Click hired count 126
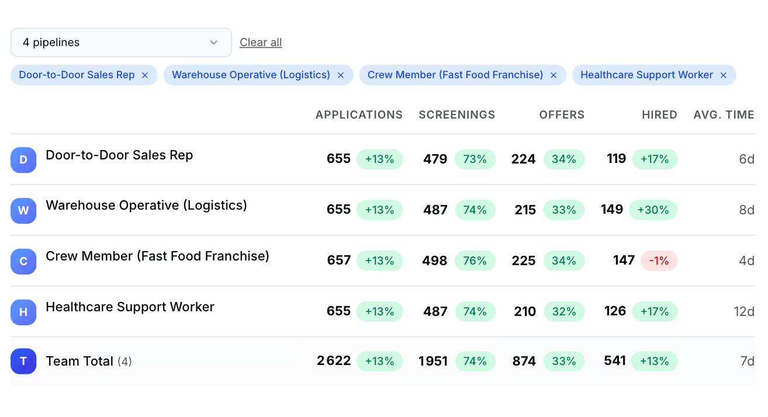This screenshot has width=768, height=417. click(x=615, y=311)
